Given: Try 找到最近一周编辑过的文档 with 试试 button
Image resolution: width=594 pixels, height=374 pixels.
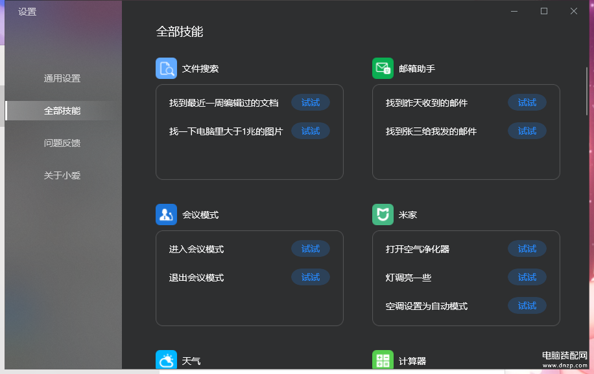Looking at the screenshot, I should point(310,103).
